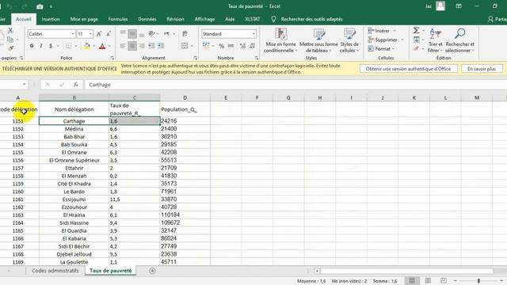This screenshot has height=285, width=507.
Task: Click En savoir plus button
Action: point(482,69)
